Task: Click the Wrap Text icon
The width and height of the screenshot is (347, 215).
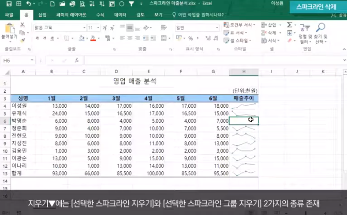Action: click(164, 27)
